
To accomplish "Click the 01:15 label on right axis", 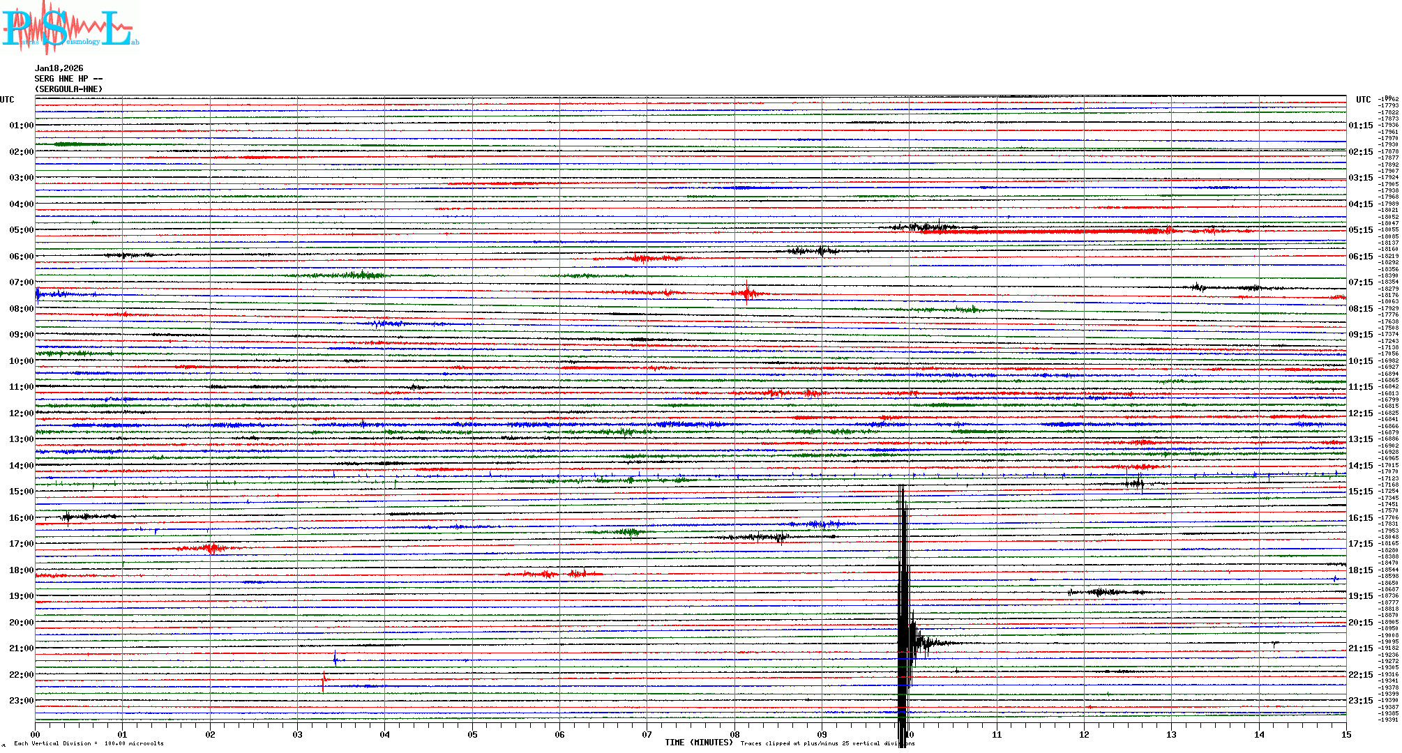I will 1360,125.
